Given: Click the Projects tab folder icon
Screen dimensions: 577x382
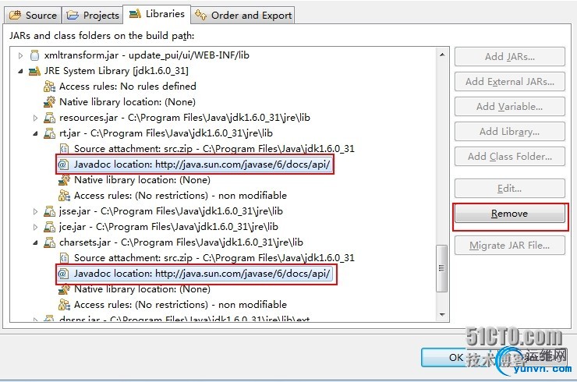Looking at the screenshot, I should coord(73,15).
